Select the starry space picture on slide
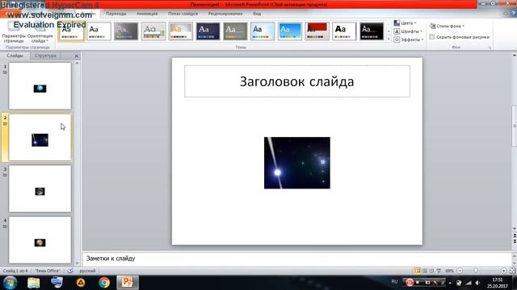Screen dimensions: 517x290 tap(297, 163)
